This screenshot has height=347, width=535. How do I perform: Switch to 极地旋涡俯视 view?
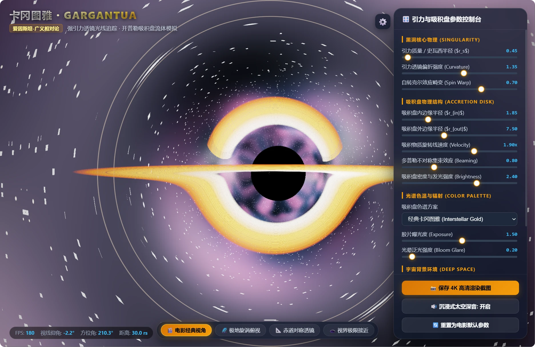click(241, 330)
